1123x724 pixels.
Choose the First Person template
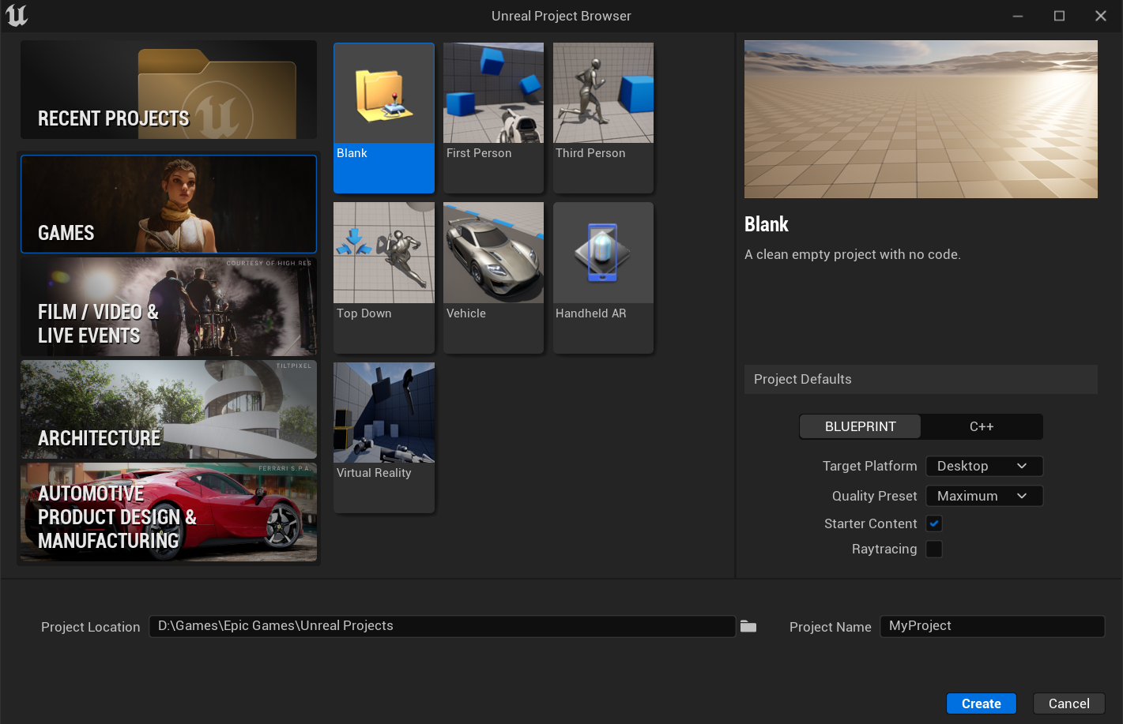click(493, 118)
